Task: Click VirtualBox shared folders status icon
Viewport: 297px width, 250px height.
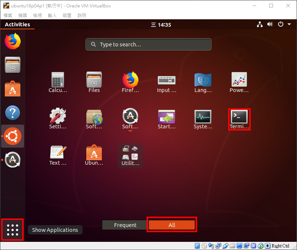Action: coord(233,246)
